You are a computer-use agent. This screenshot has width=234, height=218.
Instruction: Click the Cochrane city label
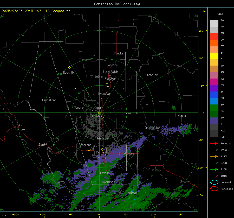click(x=85, y=145)
